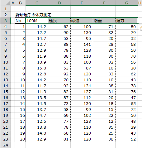Select row 3 header
The image size is (142, 148).
[x=5, y=21]
